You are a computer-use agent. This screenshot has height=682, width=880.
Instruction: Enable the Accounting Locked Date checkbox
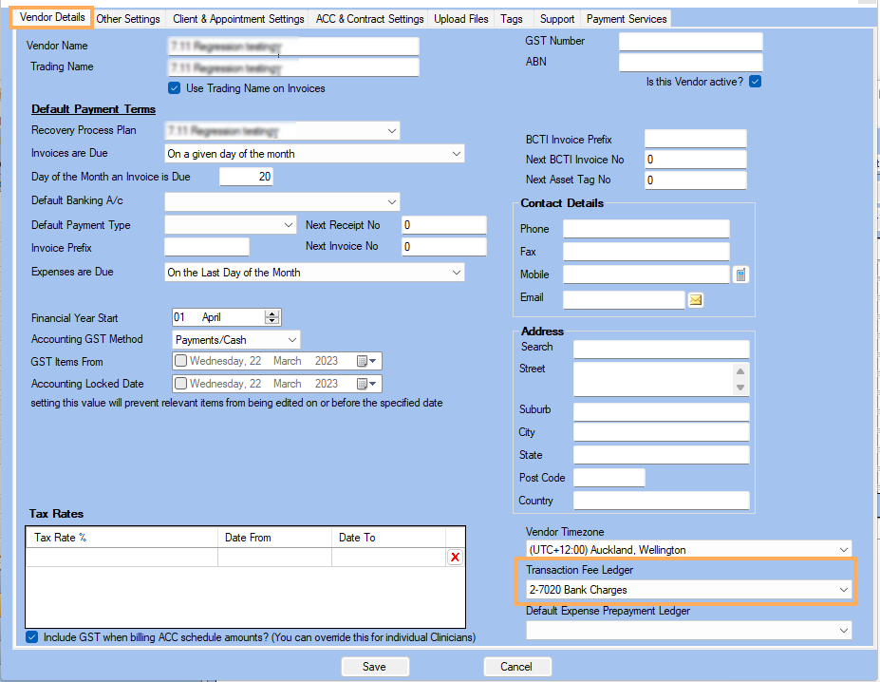(x=180, y=383)
